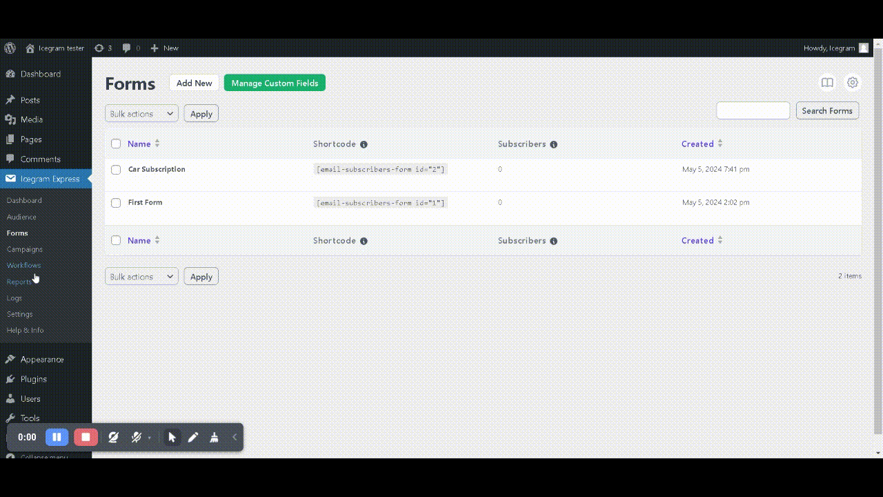
Task: Open Icegram Express Dashboard submenu
Action: (x=24, y=200)
